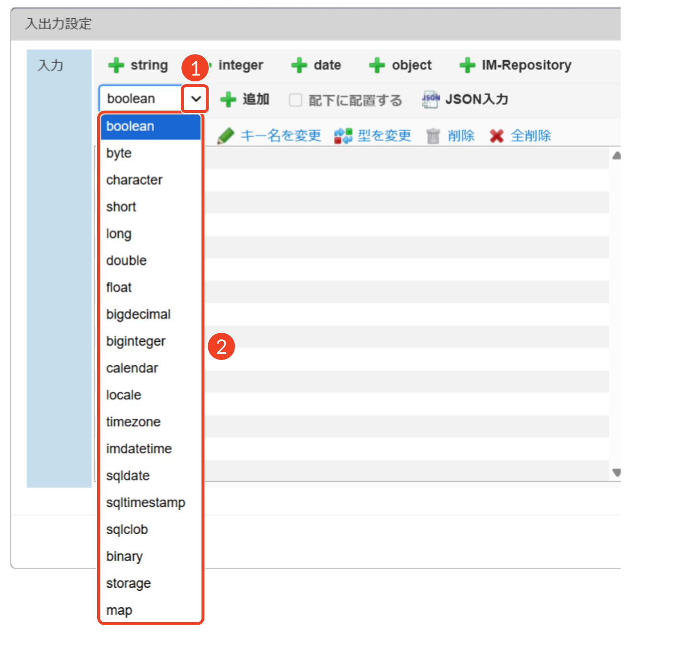Click the scrollbar up arrow
Image resolution: width=682 pixels, height=650 pixels.
click(x=616, y=156)
